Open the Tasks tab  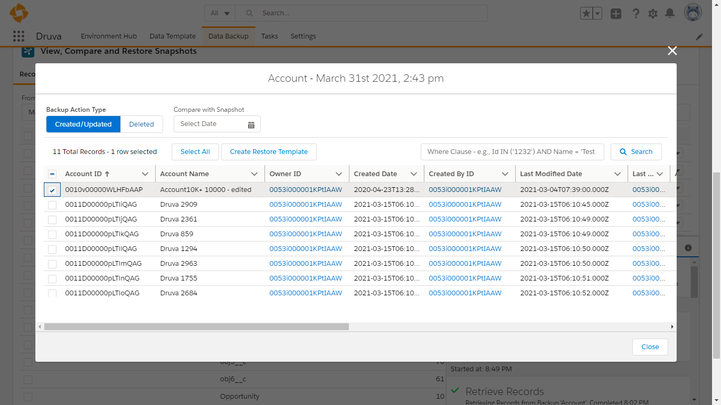click(x=269, y=36)
